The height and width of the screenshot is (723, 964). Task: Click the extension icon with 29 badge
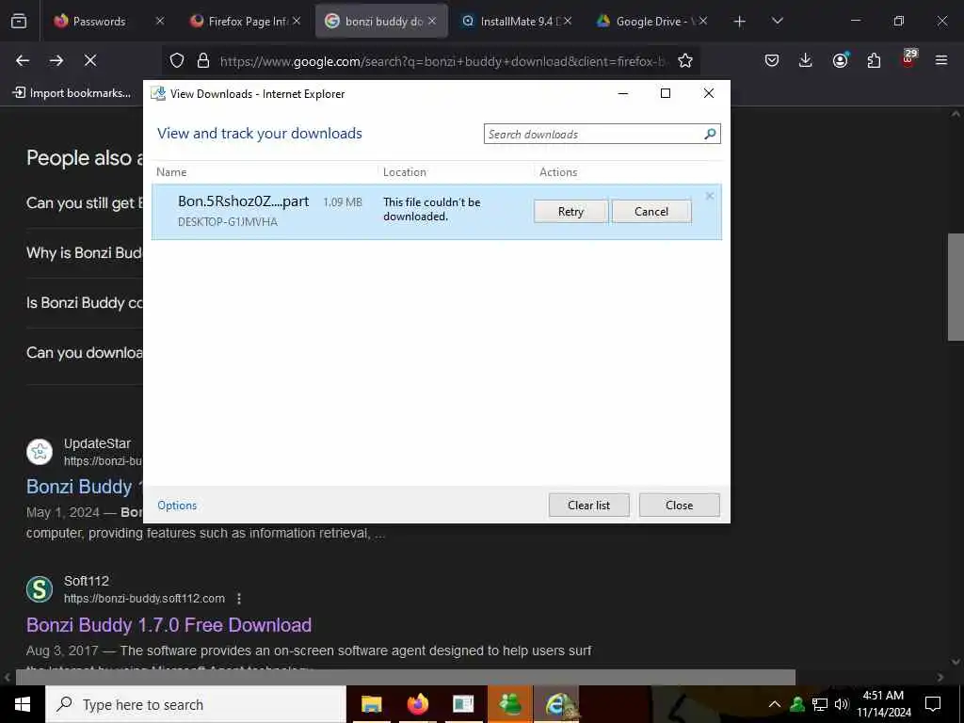click(908, 58)
